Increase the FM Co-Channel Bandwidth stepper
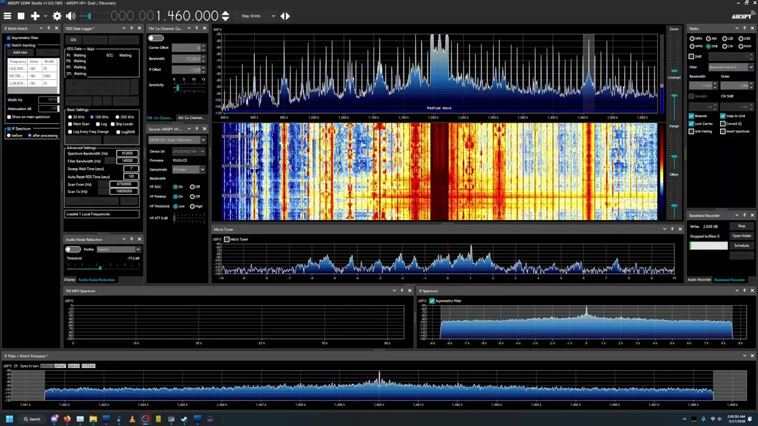Viewport: 758px width, 426px height. tap(204, 57)
